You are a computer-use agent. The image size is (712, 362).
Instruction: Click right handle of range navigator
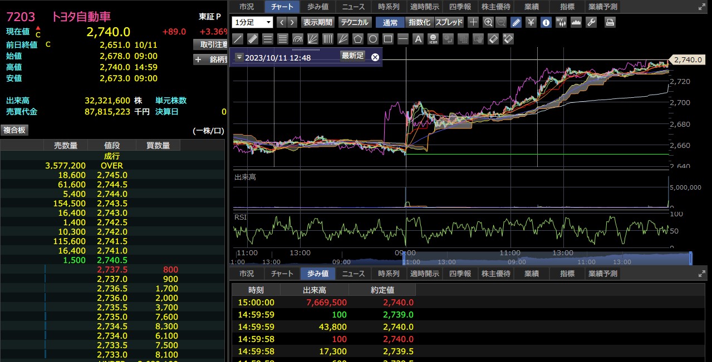(x=691, y=259)
